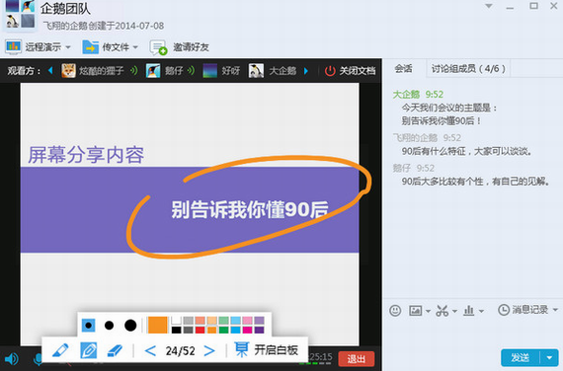Screen dimensions: 563x371
Task: Expand the 远程演示 dropdown
Action: pos(68,47)
